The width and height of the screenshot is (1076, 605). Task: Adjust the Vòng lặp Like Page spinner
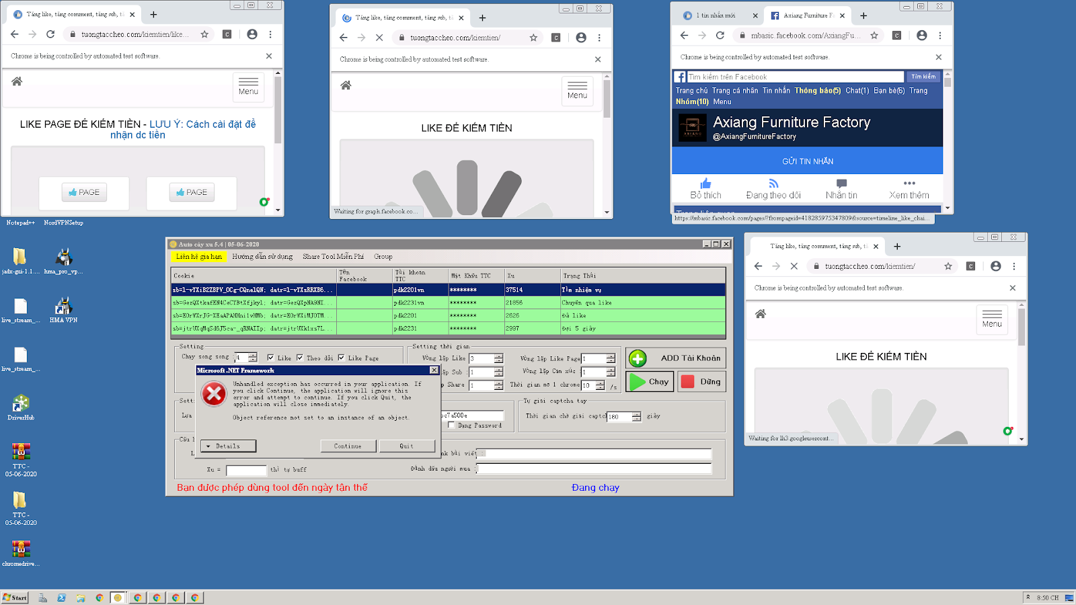[611, 358]
